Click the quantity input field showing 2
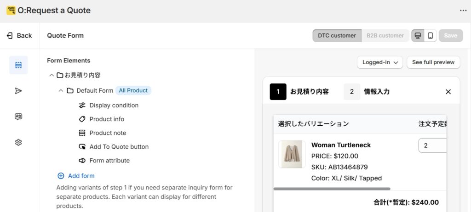The width and height of the screenshot is (471, 212). (x=432, y=145)
